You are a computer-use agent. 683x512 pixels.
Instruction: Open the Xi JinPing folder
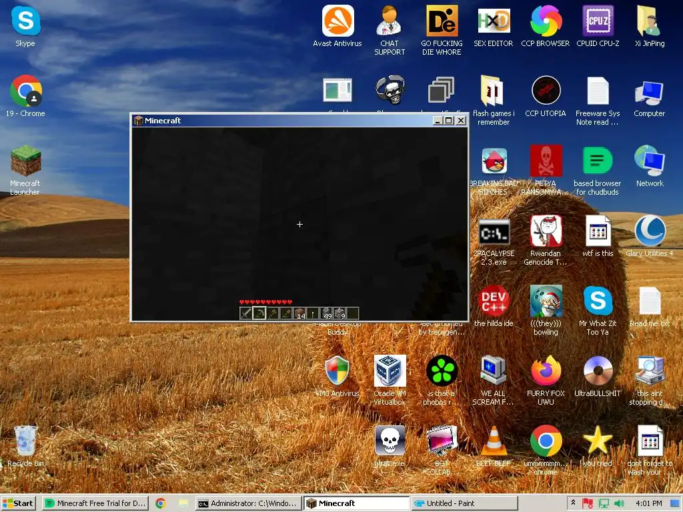pos(650,27)
